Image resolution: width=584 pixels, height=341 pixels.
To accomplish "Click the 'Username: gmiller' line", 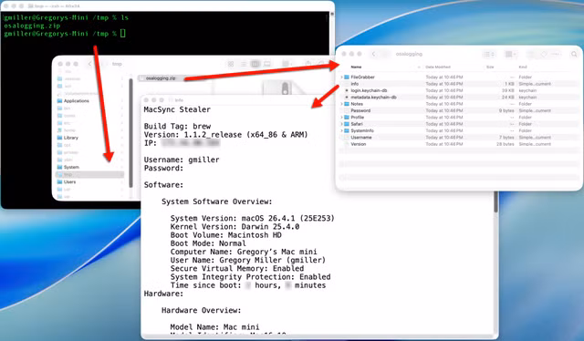I will [182, 160].
